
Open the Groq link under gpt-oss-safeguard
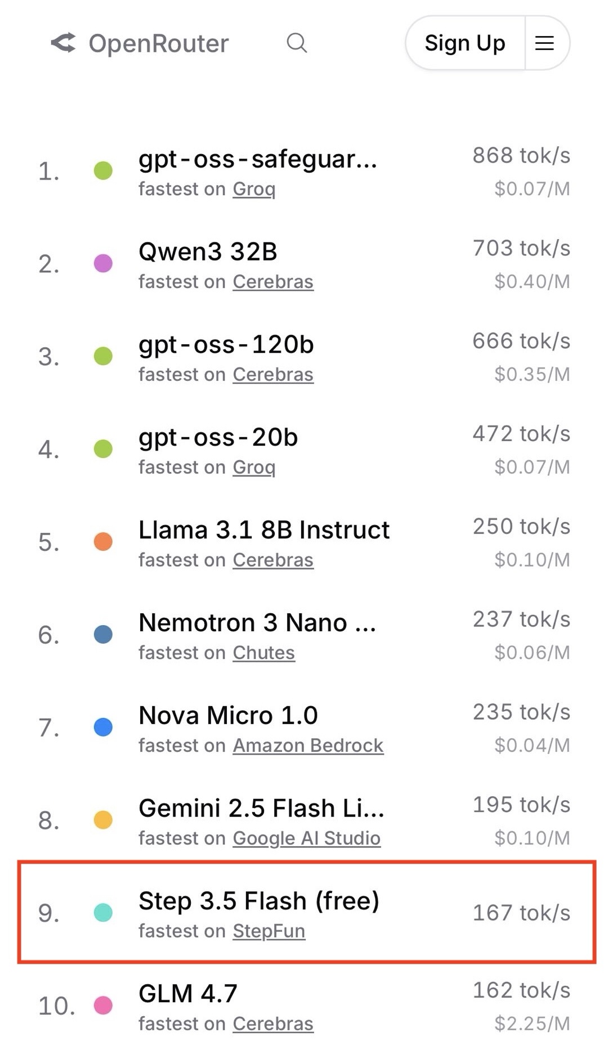254,189
